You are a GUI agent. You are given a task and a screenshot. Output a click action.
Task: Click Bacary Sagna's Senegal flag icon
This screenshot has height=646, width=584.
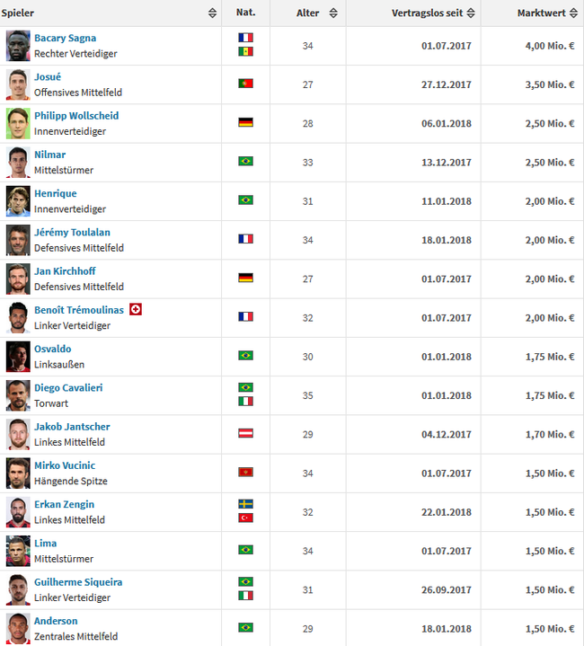coord(245,51)
